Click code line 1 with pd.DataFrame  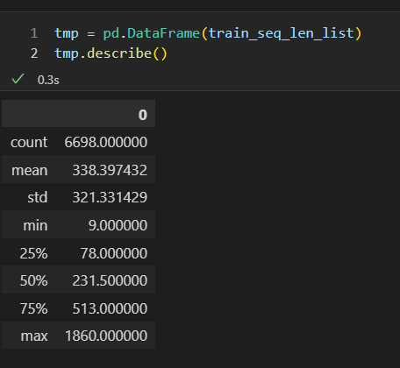coord(208,33)
